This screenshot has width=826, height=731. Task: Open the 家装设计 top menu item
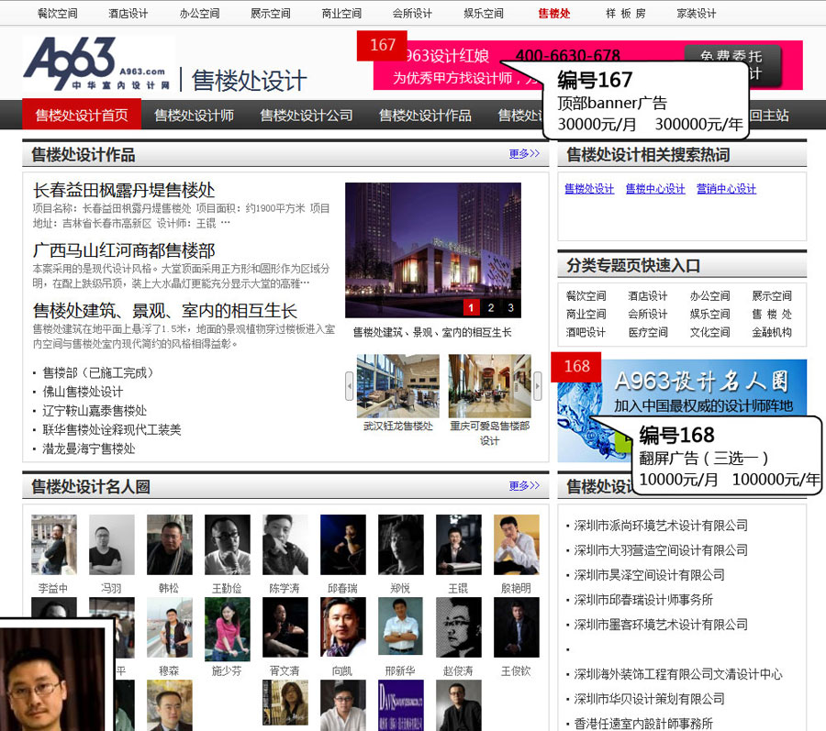[x=697, y=13]
